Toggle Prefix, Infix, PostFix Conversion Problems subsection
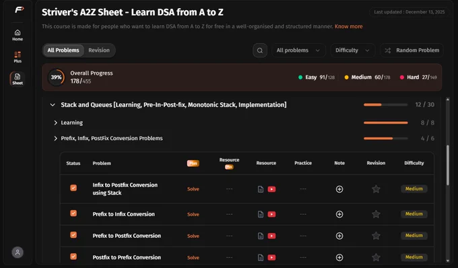Screen dimensions: 458x268 point(55,139)
